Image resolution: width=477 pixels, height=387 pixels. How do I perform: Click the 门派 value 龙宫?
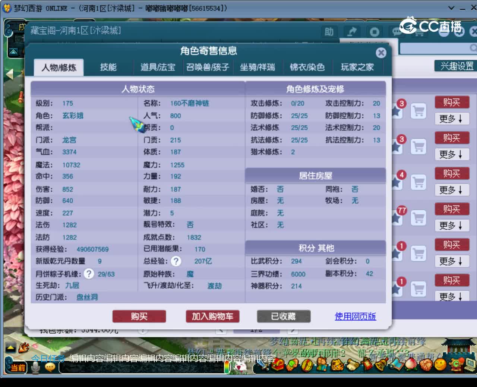pos(69,140)
